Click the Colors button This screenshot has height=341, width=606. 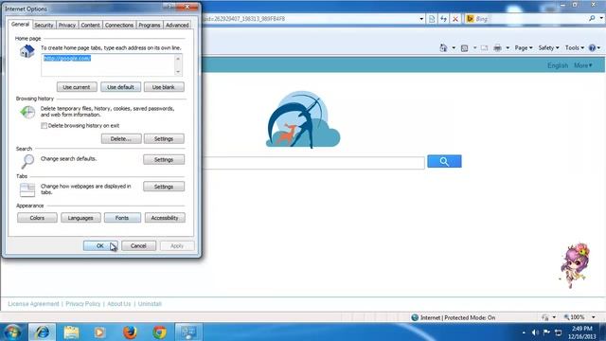(x=37, y=218)
